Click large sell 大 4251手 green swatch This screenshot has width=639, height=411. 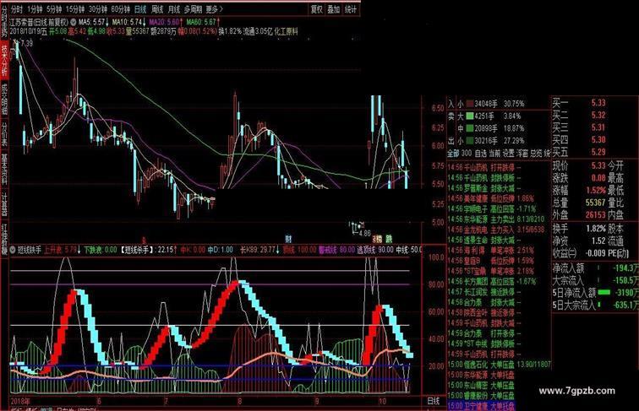coord(469,116)
